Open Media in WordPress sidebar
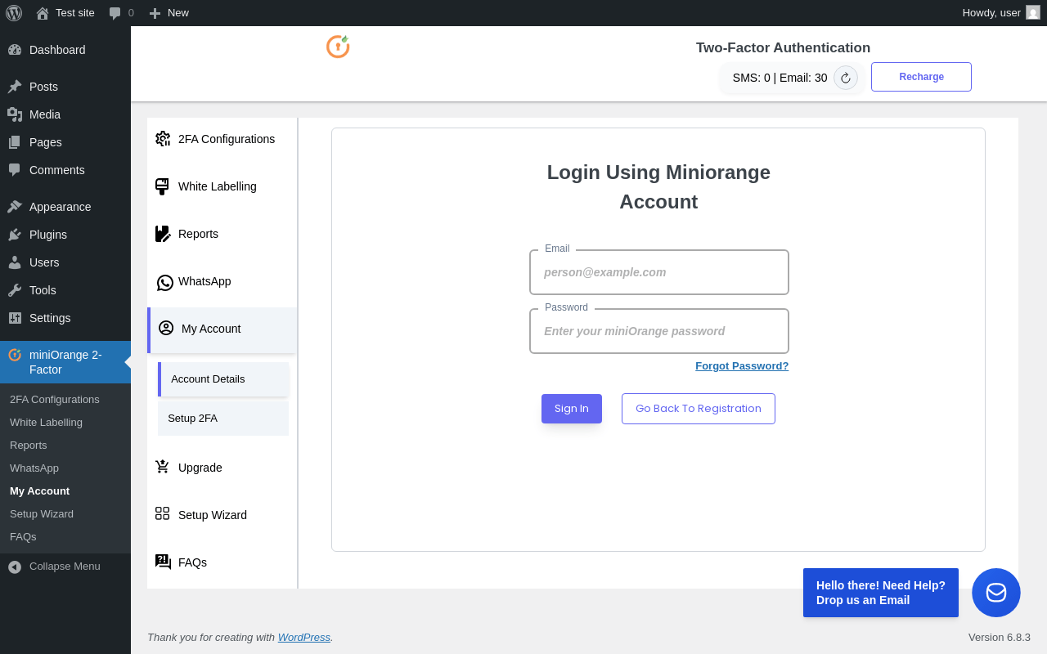This screenshot has height=654, width=1047. pos(65,114)
